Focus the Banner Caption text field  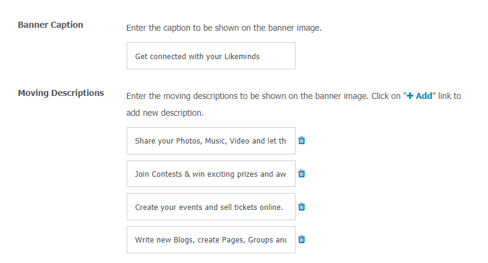pos(211,56)
